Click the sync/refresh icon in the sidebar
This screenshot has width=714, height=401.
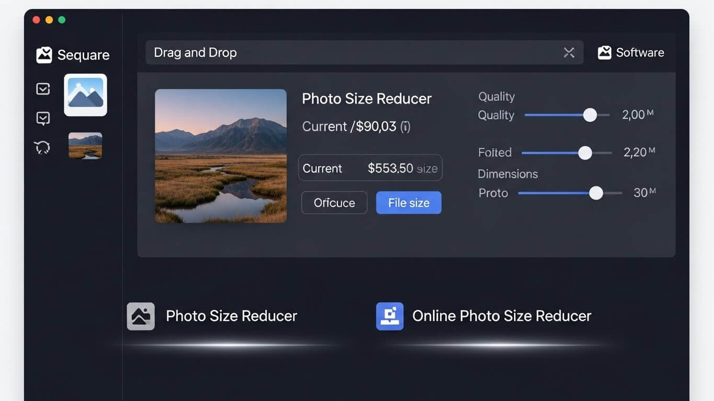coord(42,147)
